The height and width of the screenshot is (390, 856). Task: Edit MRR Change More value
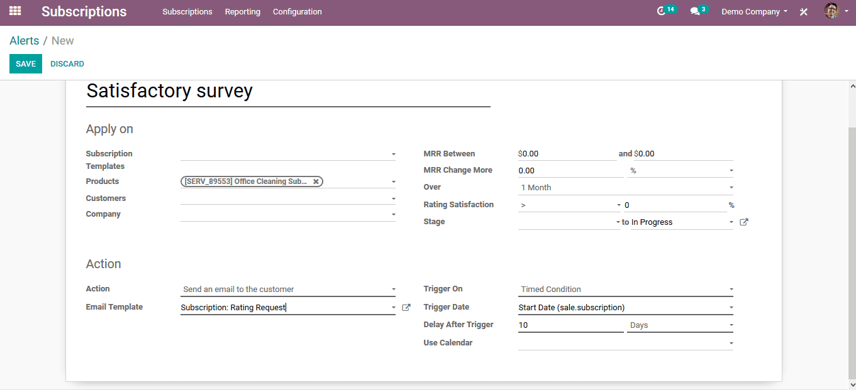[x=571, y=171]
